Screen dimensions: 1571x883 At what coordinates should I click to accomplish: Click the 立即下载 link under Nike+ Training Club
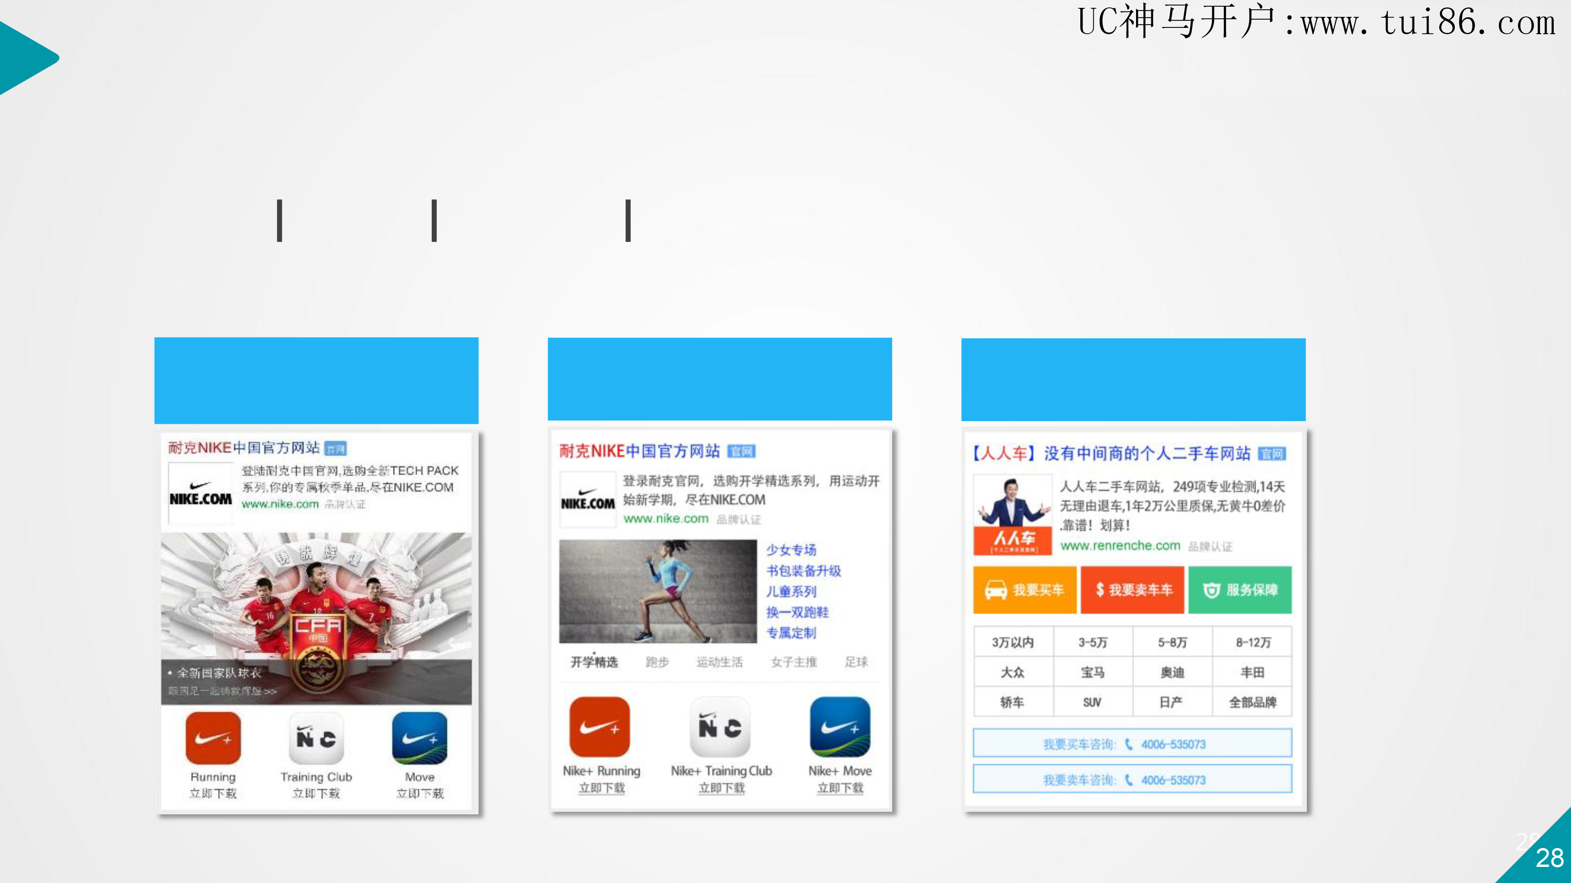pyautogui.click(x=722, y=788)
